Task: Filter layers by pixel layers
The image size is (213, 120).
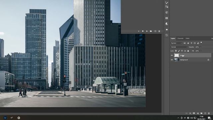Action: 185,43
